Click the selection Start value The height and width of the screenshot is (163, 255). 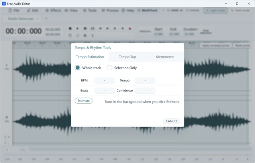click(159, 34)
